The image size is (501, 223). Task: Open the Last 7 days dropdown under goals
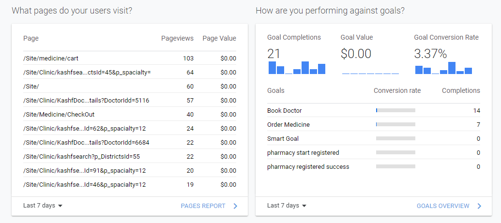[287, 206]
